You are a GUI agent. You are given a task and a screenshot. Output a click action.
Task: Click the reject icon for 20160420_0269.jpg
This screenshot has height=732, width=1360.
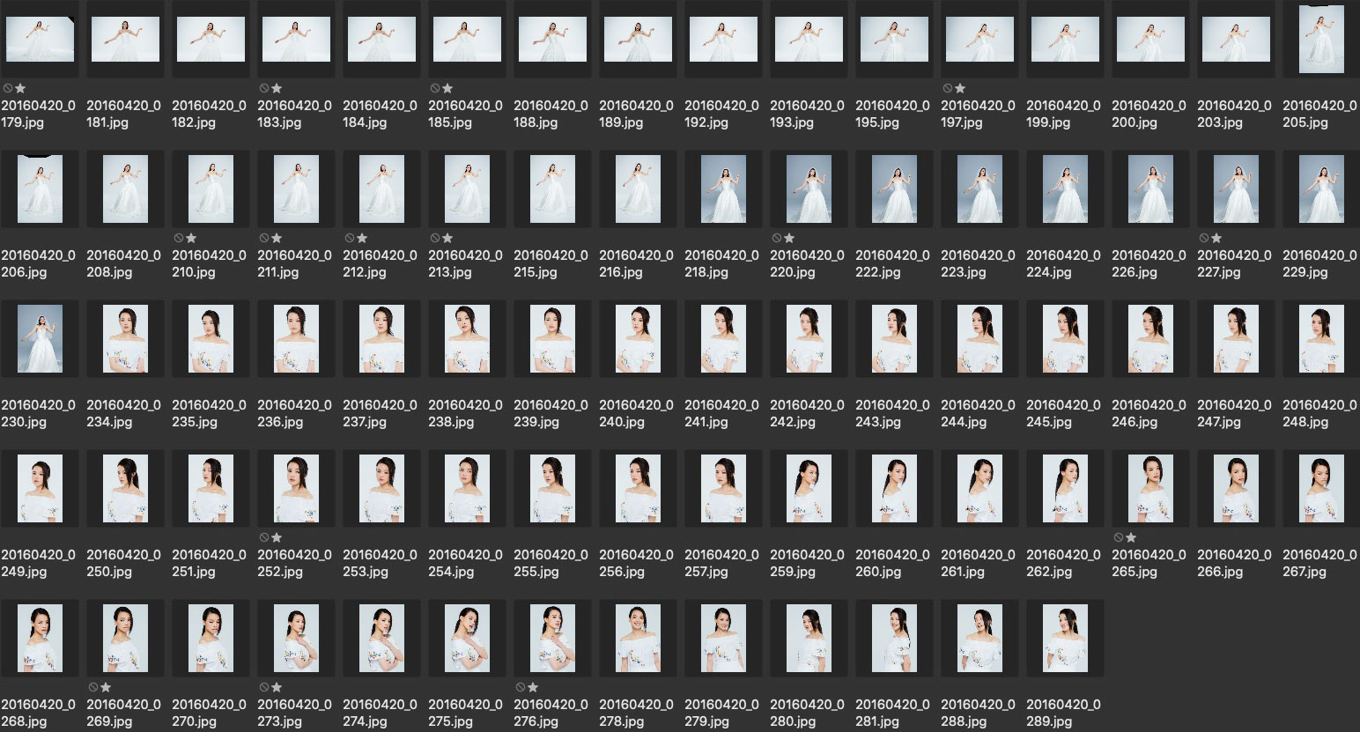(x=93, y=687)
